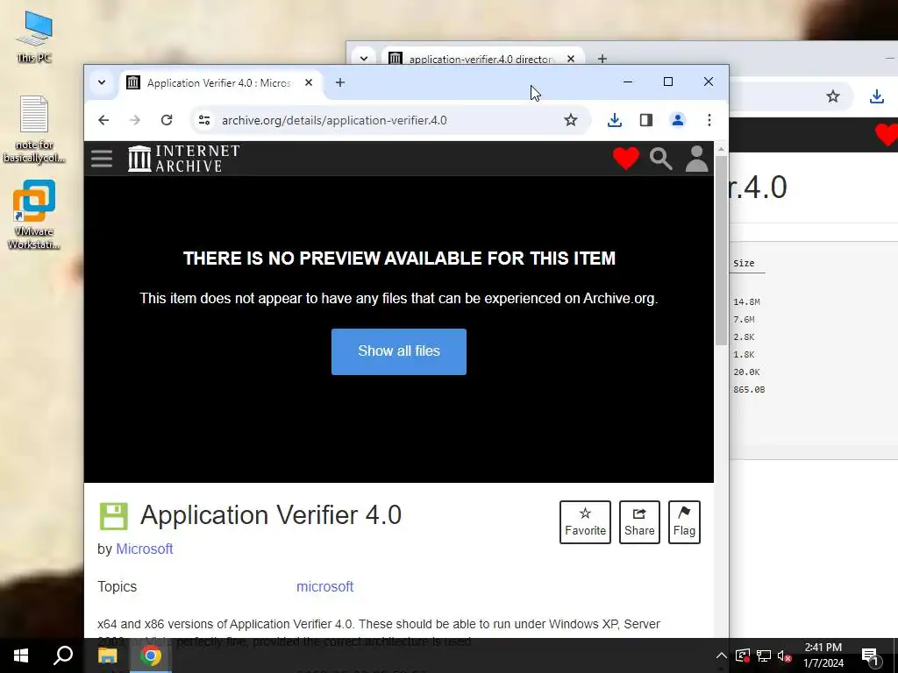Image resolution: width=898 pixels, height=673 pixels.
Task: Select VMware Workstation desktop shortcut
Action: (x=34, y=215)
